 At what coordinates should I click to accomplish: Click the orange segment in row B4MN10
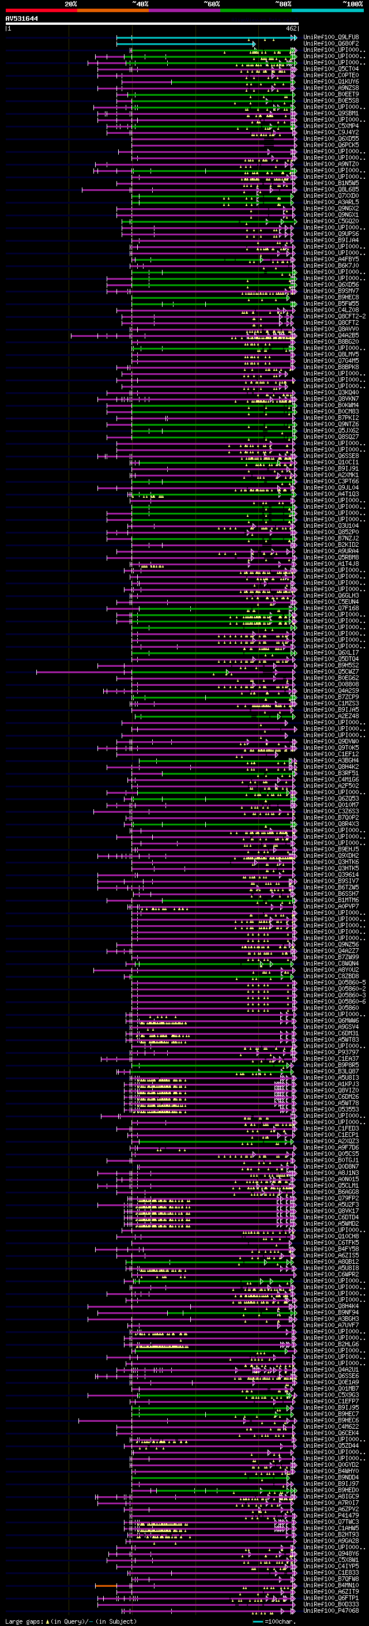click(106, 1586)
